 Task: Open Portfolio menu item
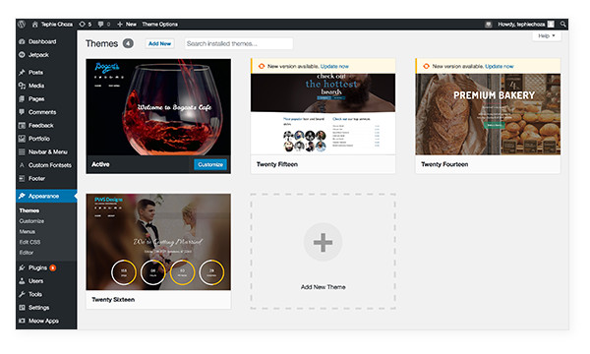click(x=39, y=139)
